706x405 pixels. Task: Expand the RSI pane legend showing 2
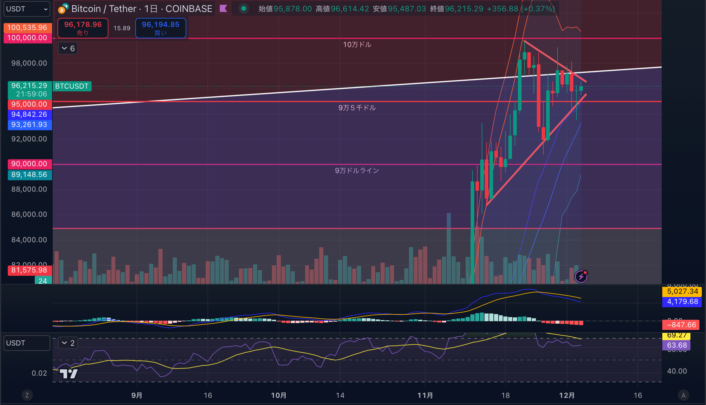(x=68, y=343)
